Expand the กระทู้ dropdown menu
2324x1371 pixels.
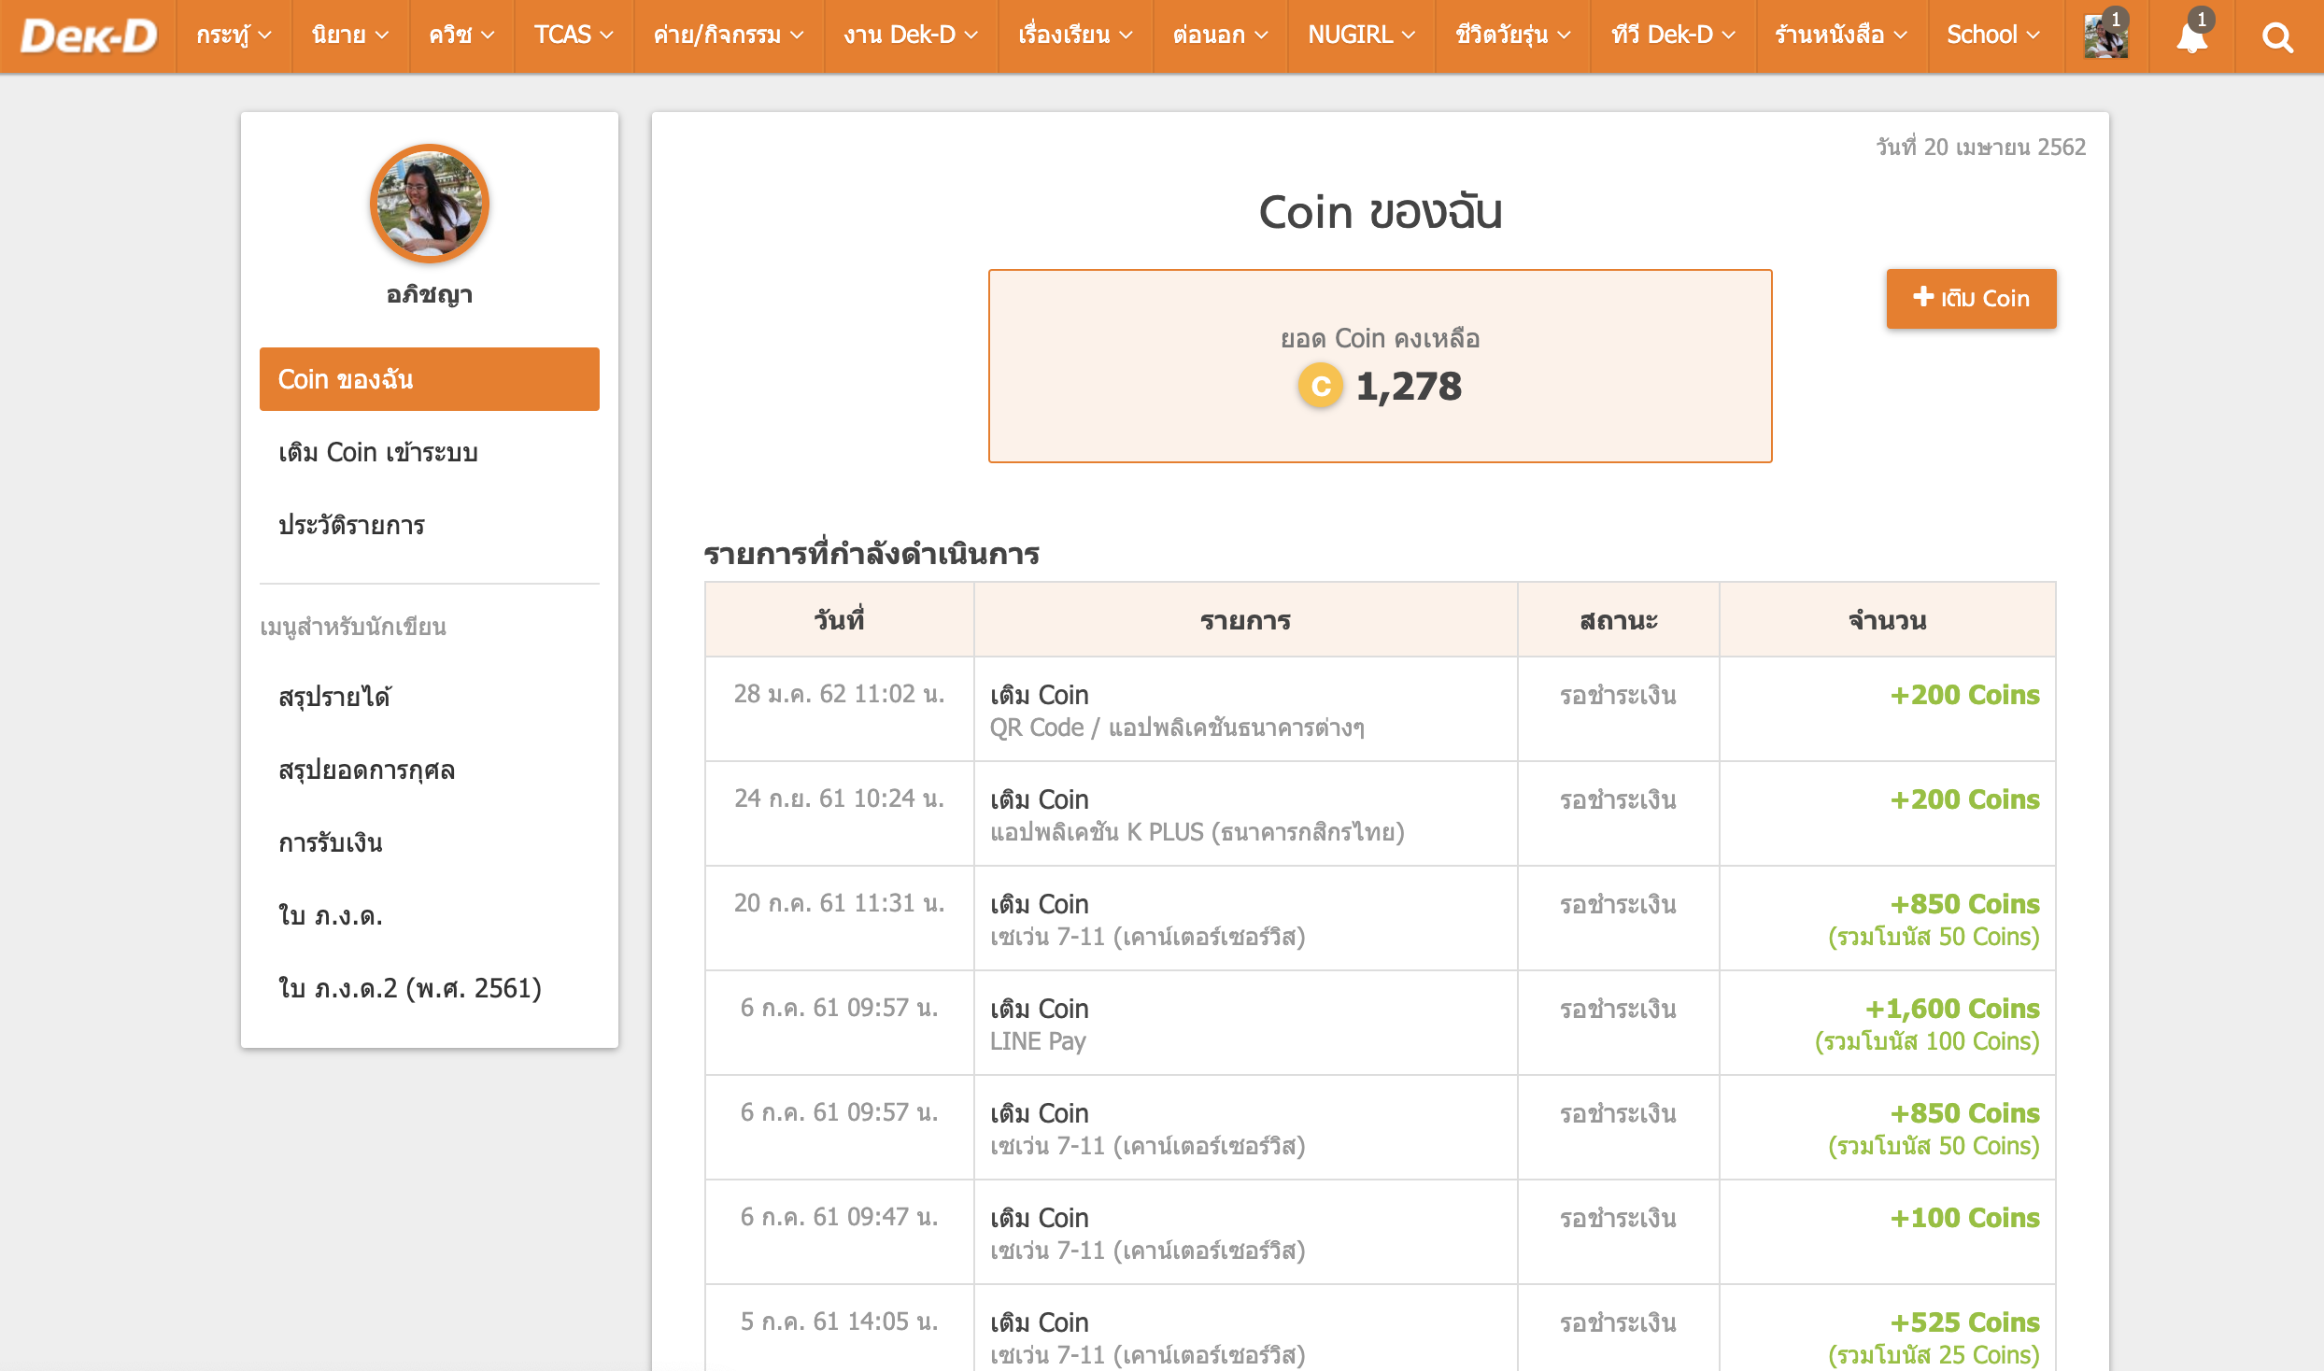coord(234,35)
